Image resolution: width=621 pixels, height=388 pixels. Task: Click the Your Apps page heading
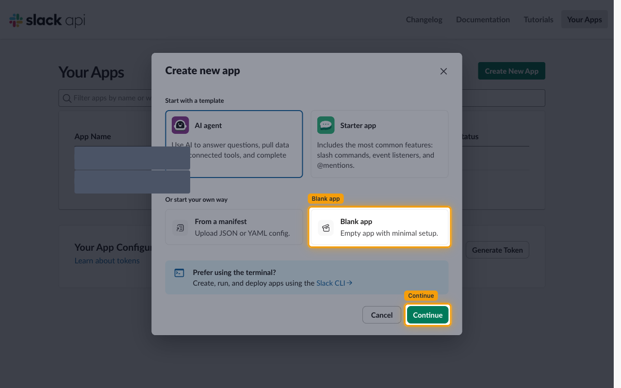coord(91,72)
